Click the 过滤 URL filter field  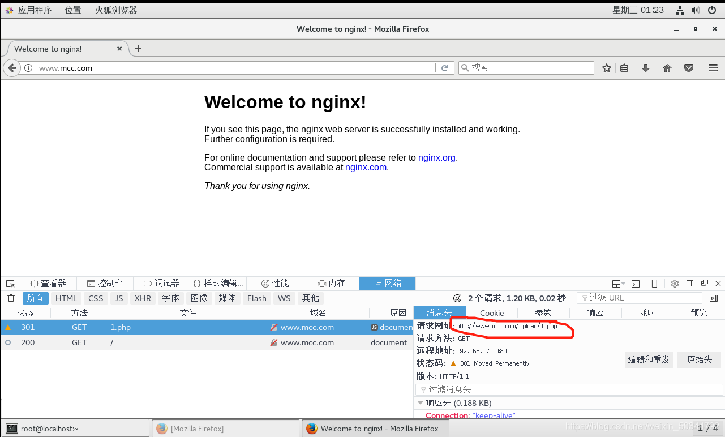pos(640,298)
